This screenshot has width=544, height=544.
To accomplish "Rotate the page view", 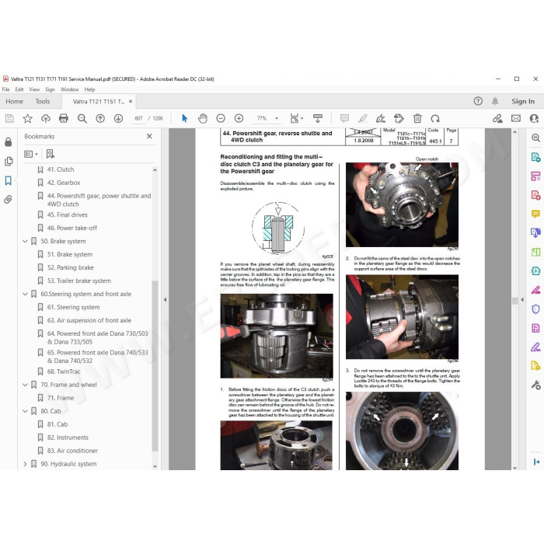I will click(435, 119).
